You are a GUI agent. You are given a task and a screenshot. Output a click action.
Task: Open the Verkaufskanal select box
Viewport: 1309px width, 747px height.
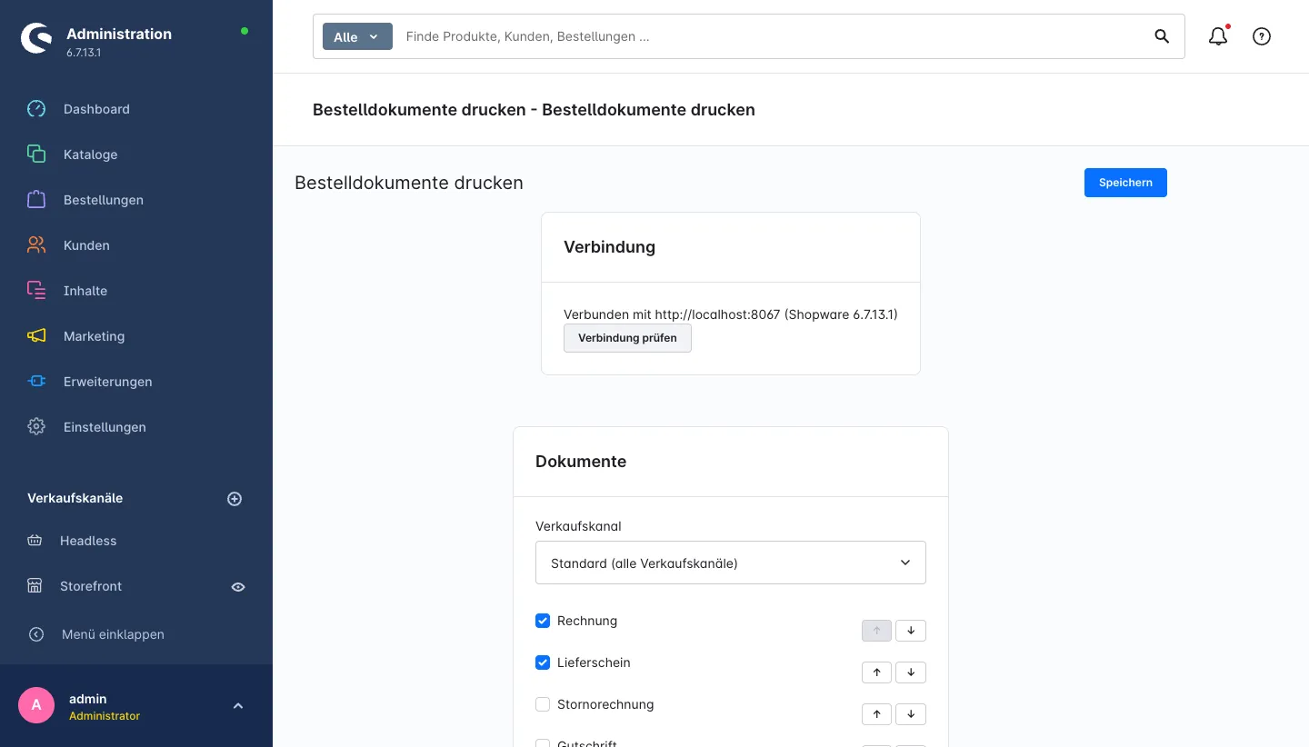click(x=731, y=563)
